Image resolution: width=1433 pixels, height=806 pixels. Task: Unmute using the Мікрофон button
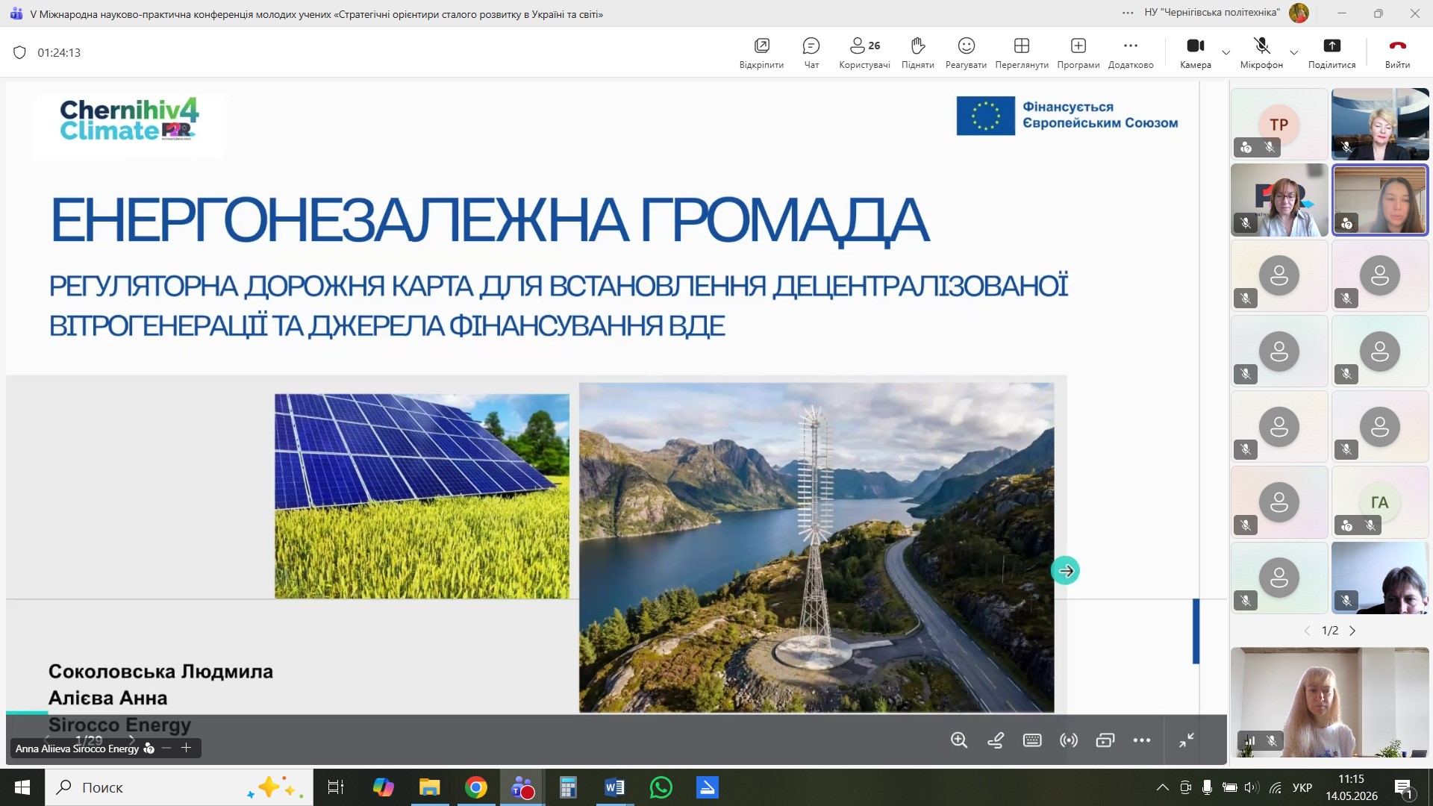click(1261, 52)
